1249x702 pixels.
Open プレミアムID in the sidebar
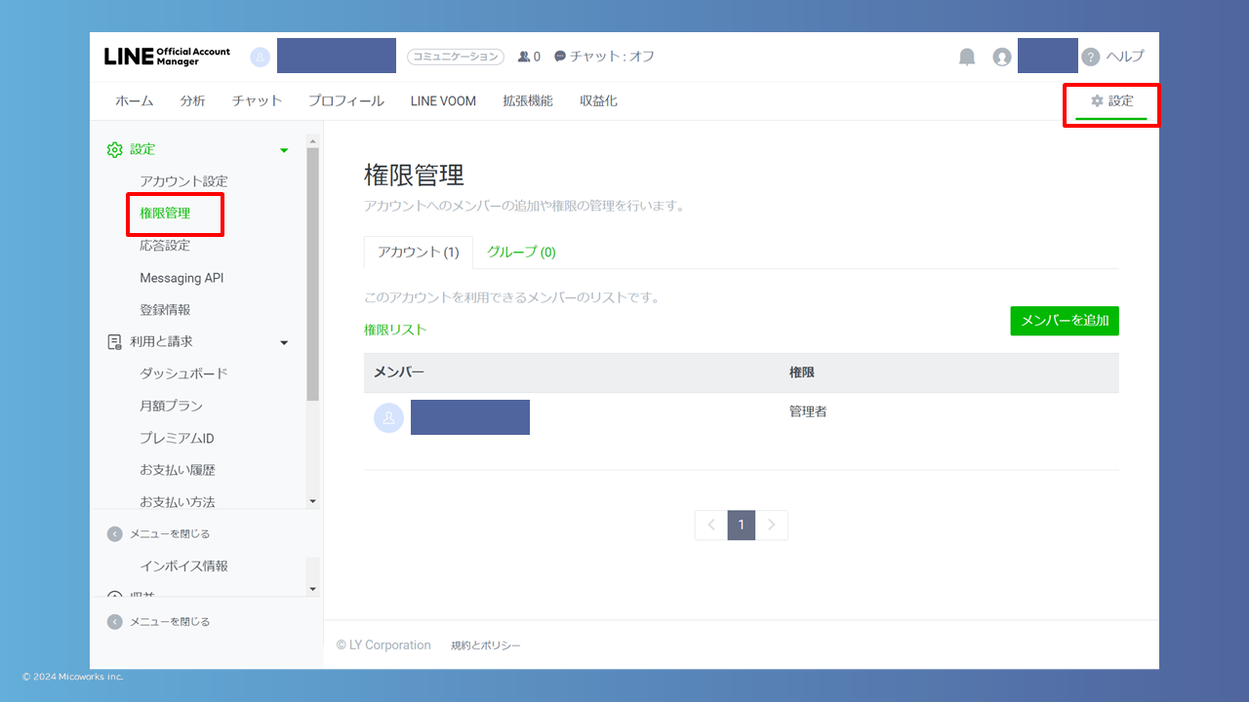click(177, 438)
